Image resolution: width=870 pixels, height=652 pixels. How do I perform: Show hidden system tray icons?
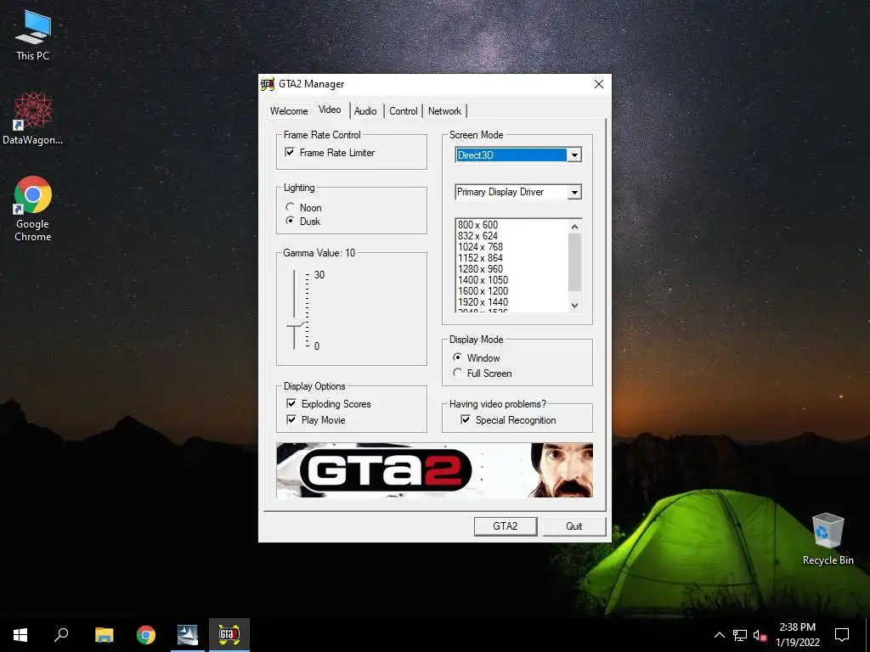(719, 635)
